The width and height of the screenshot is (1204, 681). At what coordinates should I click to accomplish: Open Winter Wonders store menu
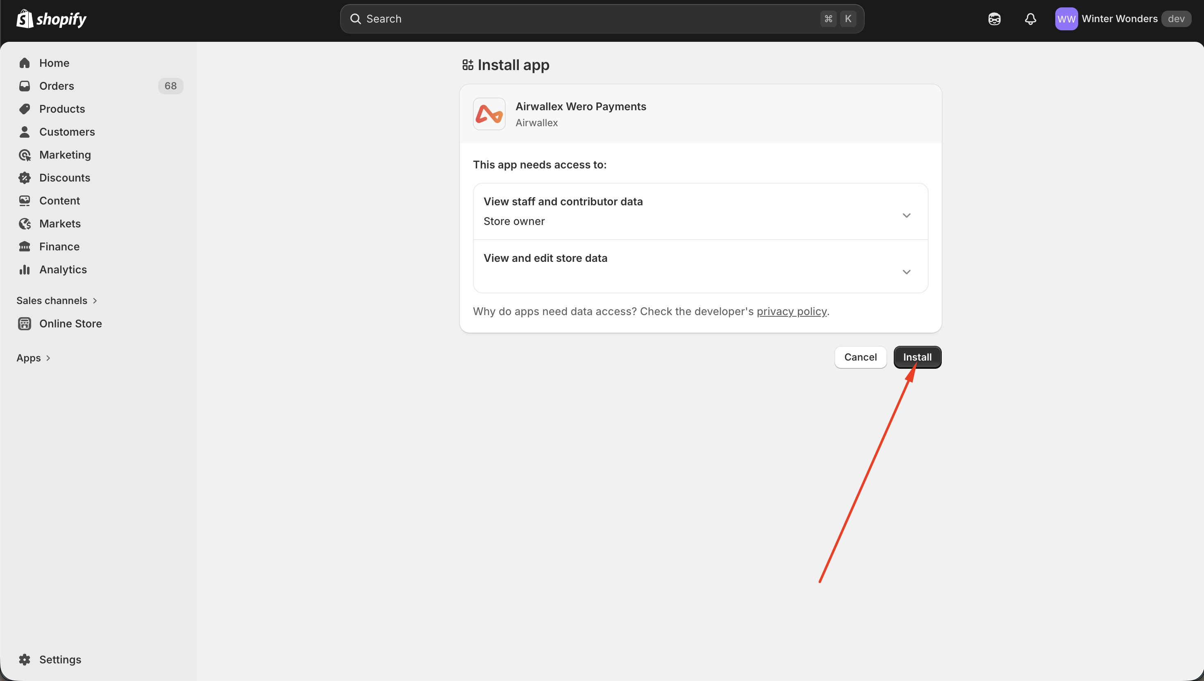(1123, 19)
